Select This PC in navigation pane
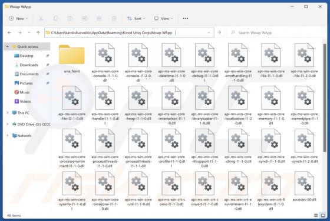The height and width of the screenshot is (221, 330). click(x=21, y=113)
